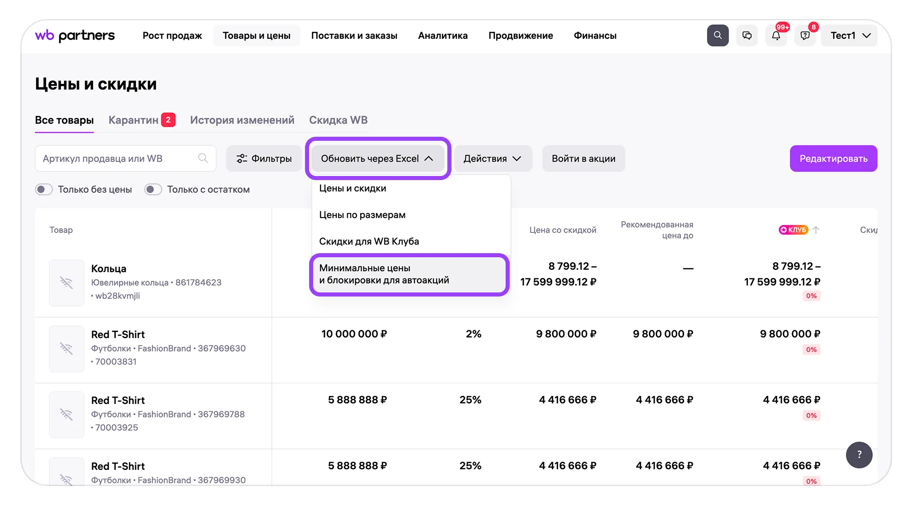Click the Кольца product thumbnail

(x=66, y=283)
